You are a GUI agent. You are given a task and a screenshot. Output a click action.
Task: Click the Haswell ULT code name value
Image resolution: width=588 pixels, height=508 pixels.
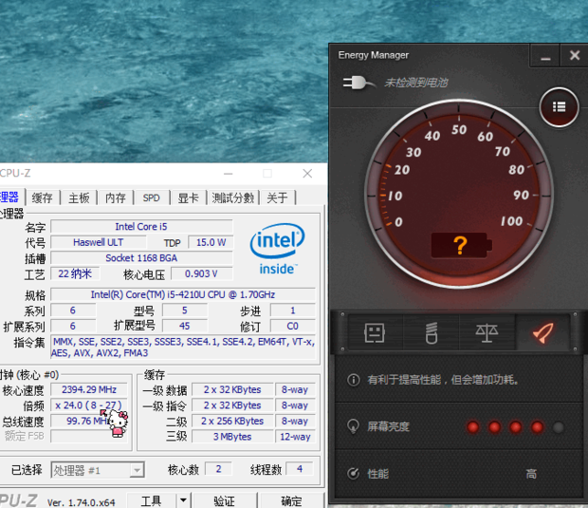(x=99, y=242)
